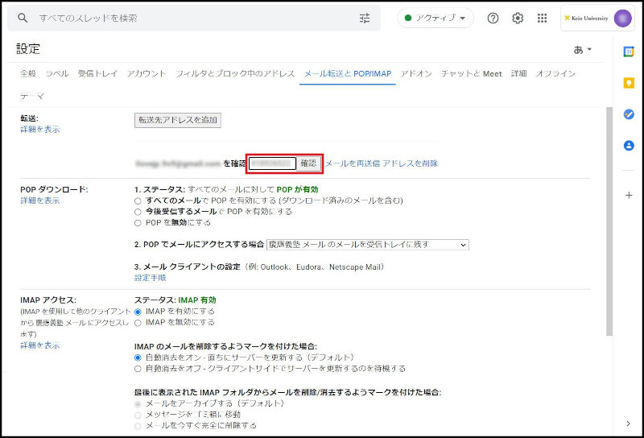Open Google Keep in side panel
The height and width of the screenshot is (438, 644).
pos(629,83)
